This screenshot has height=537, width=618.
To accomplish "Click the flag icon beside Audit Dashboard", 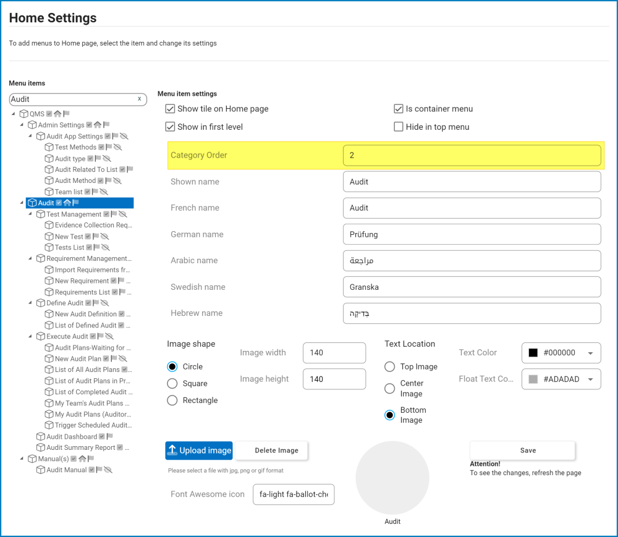I will coord(109,437).
